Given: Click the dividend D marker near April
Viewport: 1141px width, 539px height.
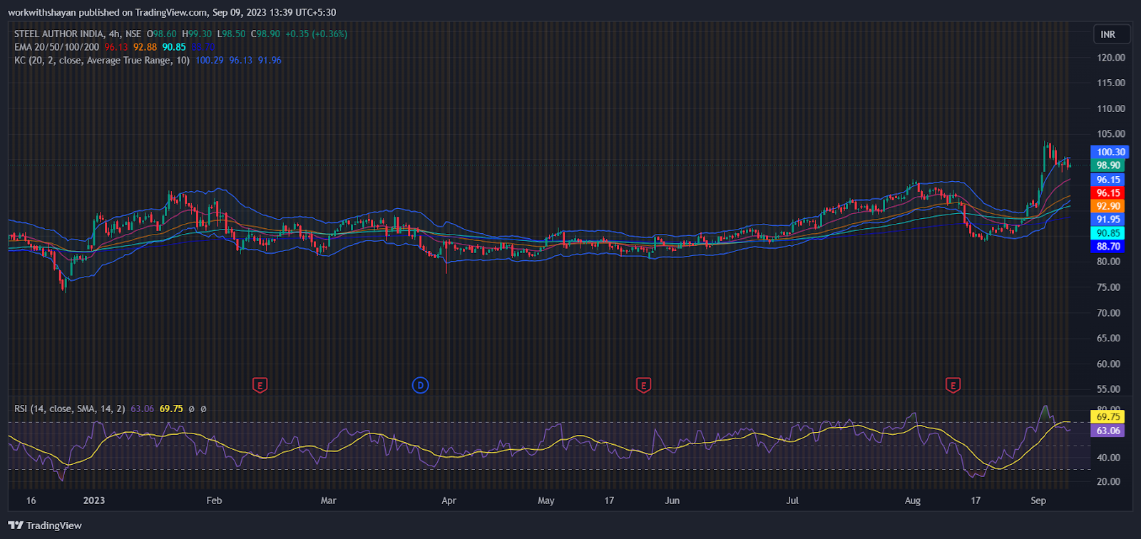Looking at the screenshot, I should pyautogui.click(x=421, y=386).
